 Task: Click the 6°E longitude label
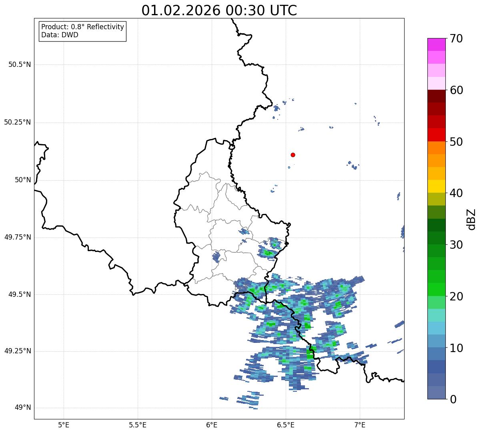[212, 425]
